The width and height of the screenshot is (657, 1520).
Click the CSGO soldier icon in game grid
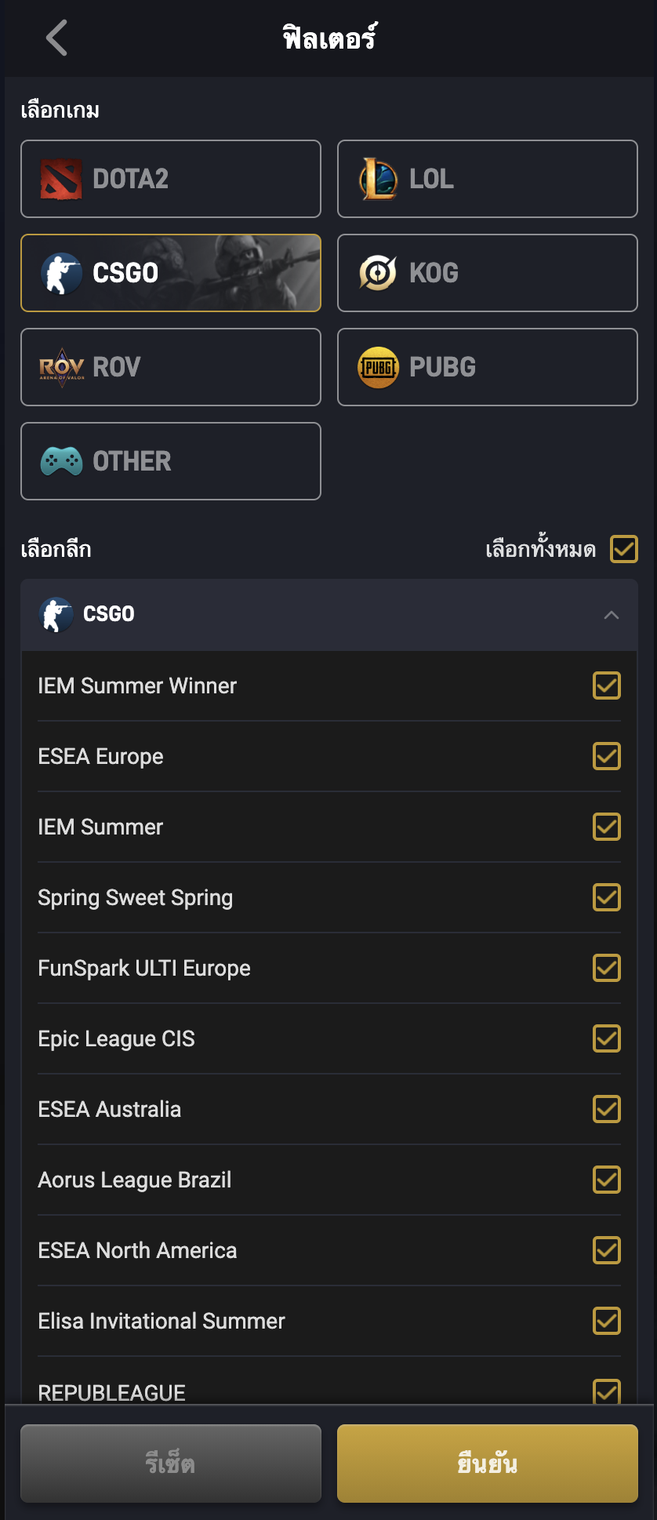click(x=61, y=273)
